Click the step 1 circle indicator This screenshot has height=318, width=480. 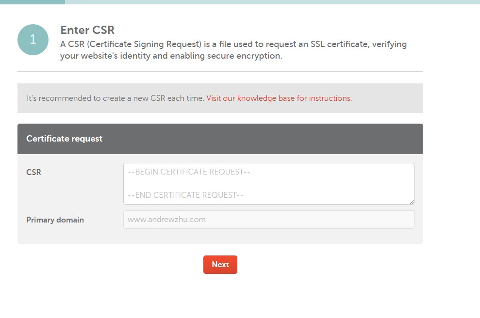33,40
